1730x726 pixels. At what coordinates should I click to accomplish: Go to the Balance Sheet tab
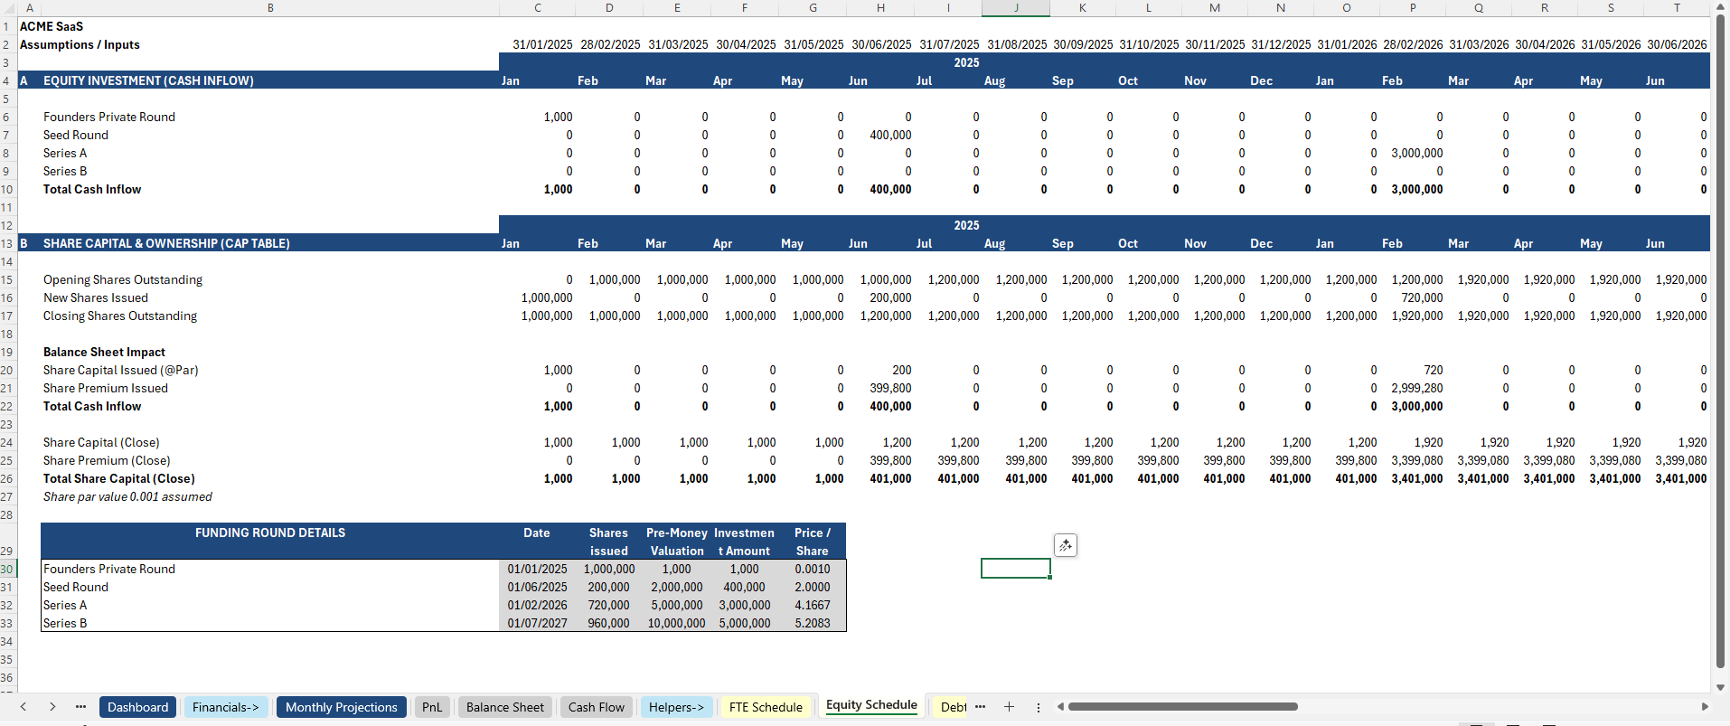click(504, 707)
